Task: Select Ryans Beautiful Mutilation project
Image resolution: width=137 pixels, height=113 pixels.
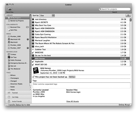Action: [81, 37]
